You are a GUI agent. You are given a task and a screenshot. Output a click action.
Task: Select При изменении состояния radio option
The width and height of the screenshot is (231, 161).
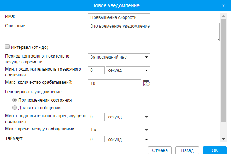15,100
